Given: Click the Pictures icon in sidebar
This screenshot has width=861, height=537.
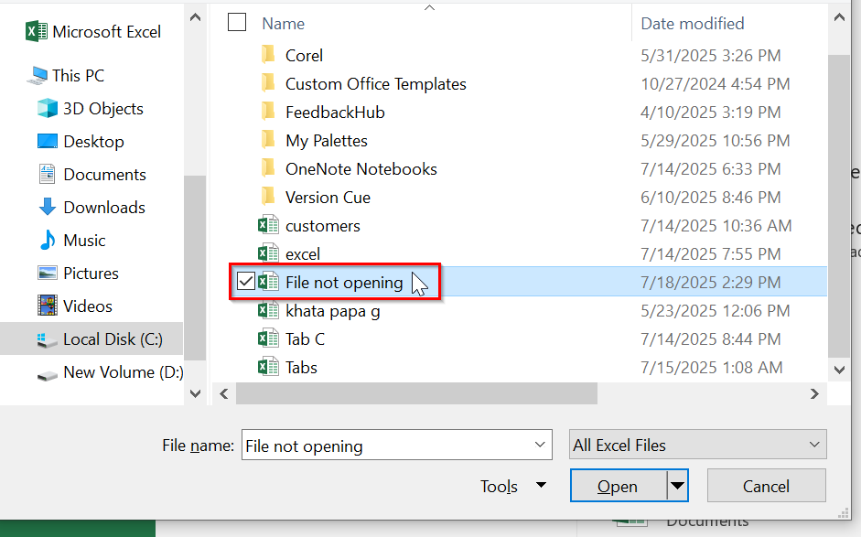Looking at the screenshot, I should tap(48, 273).
